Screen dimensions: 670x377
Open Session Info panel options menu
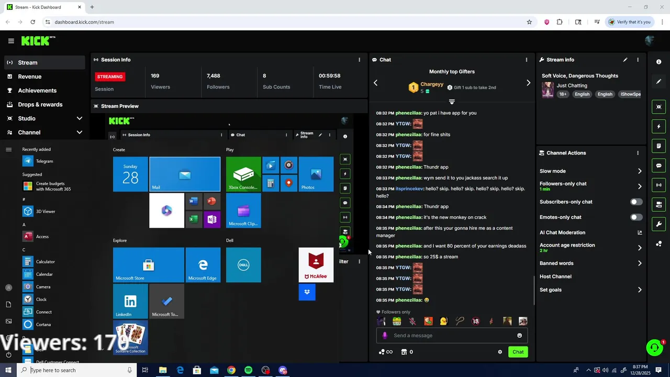click(359, 60)
